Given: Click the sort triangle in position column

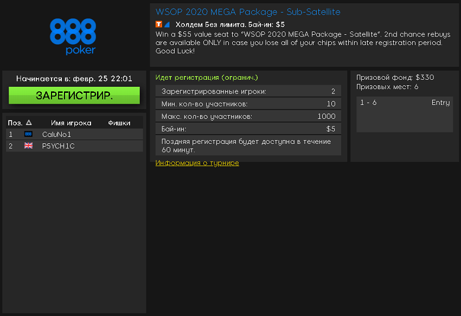Looking at the screenshot, I should click(29, 123).
